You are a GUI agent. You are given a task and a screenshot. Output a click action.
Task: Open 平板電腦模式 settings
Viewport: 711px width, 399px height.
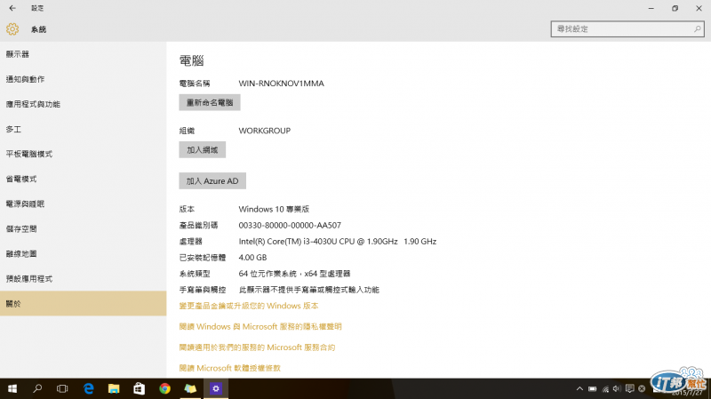[83, 154]
